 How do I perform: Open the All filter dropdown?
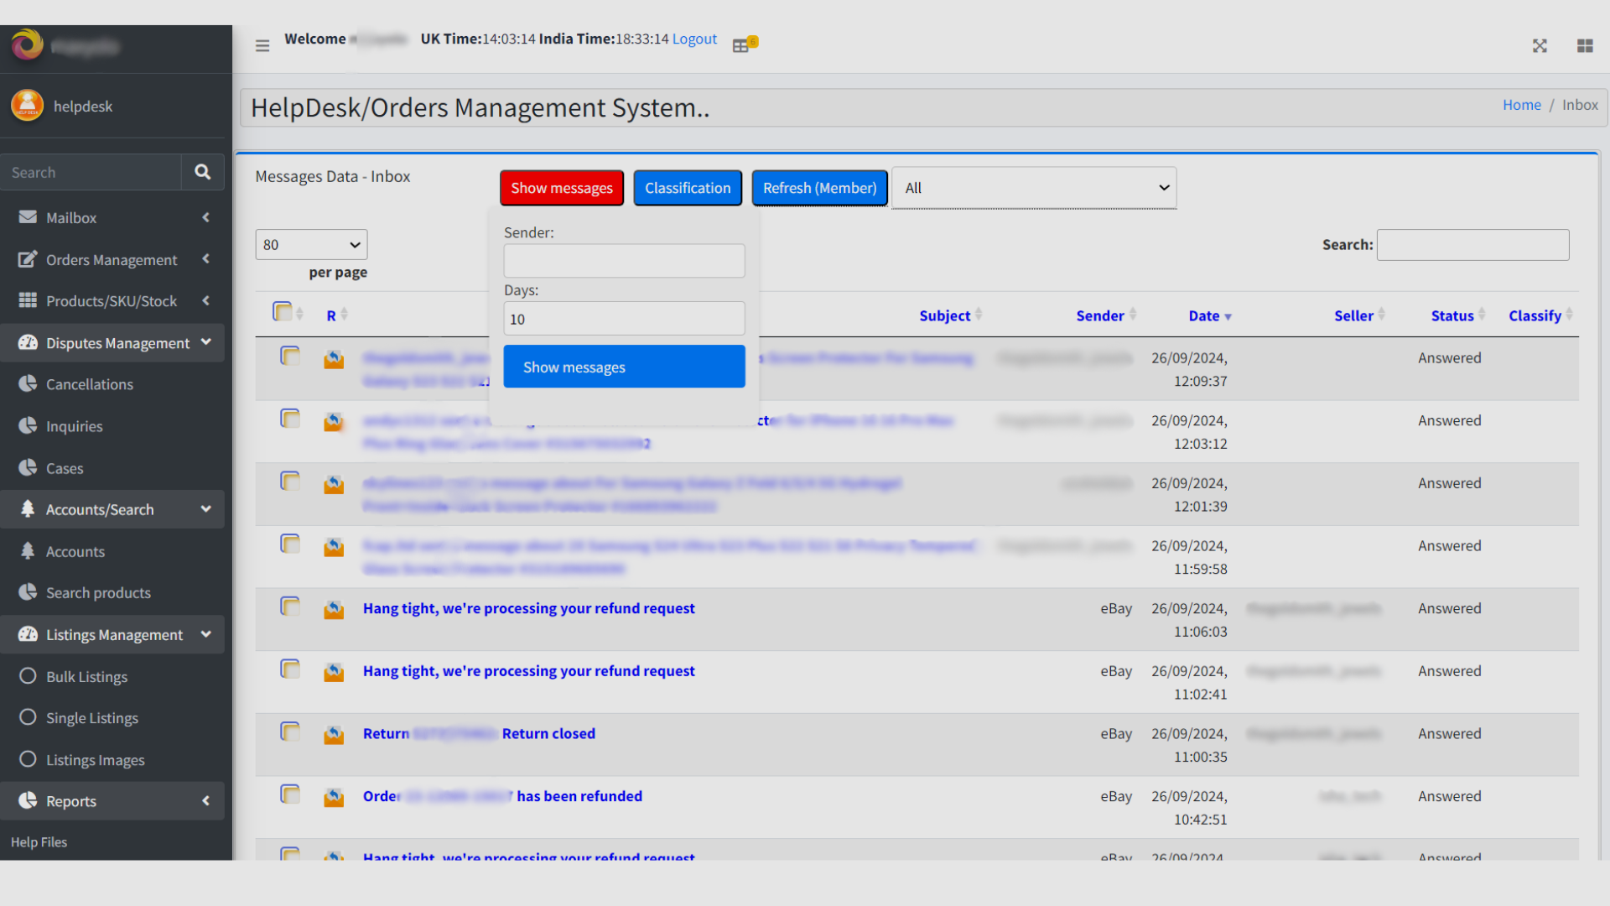(x=1034, y=188)
